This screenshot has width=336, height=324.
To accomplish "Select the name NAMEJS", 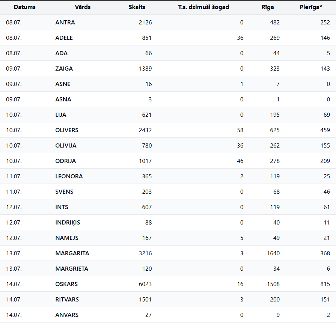I will pyautogui.click(x=67, y=238).
